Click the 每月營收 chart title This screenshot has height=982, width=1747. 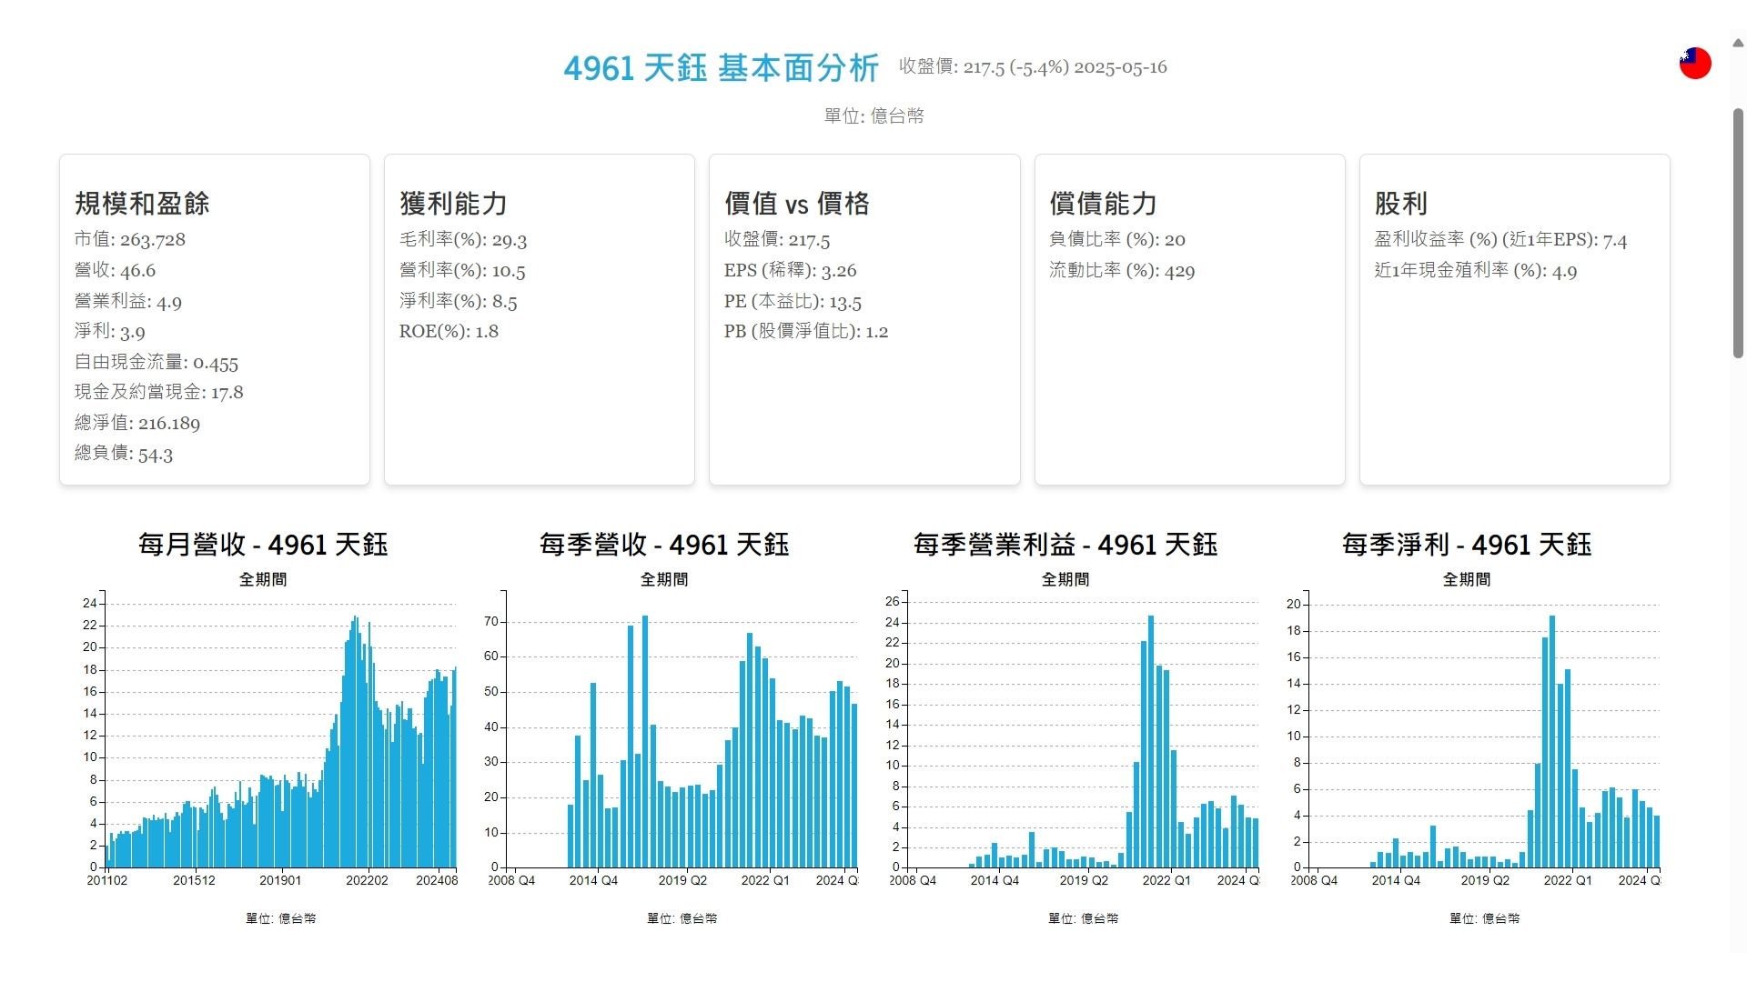point(263,545)
